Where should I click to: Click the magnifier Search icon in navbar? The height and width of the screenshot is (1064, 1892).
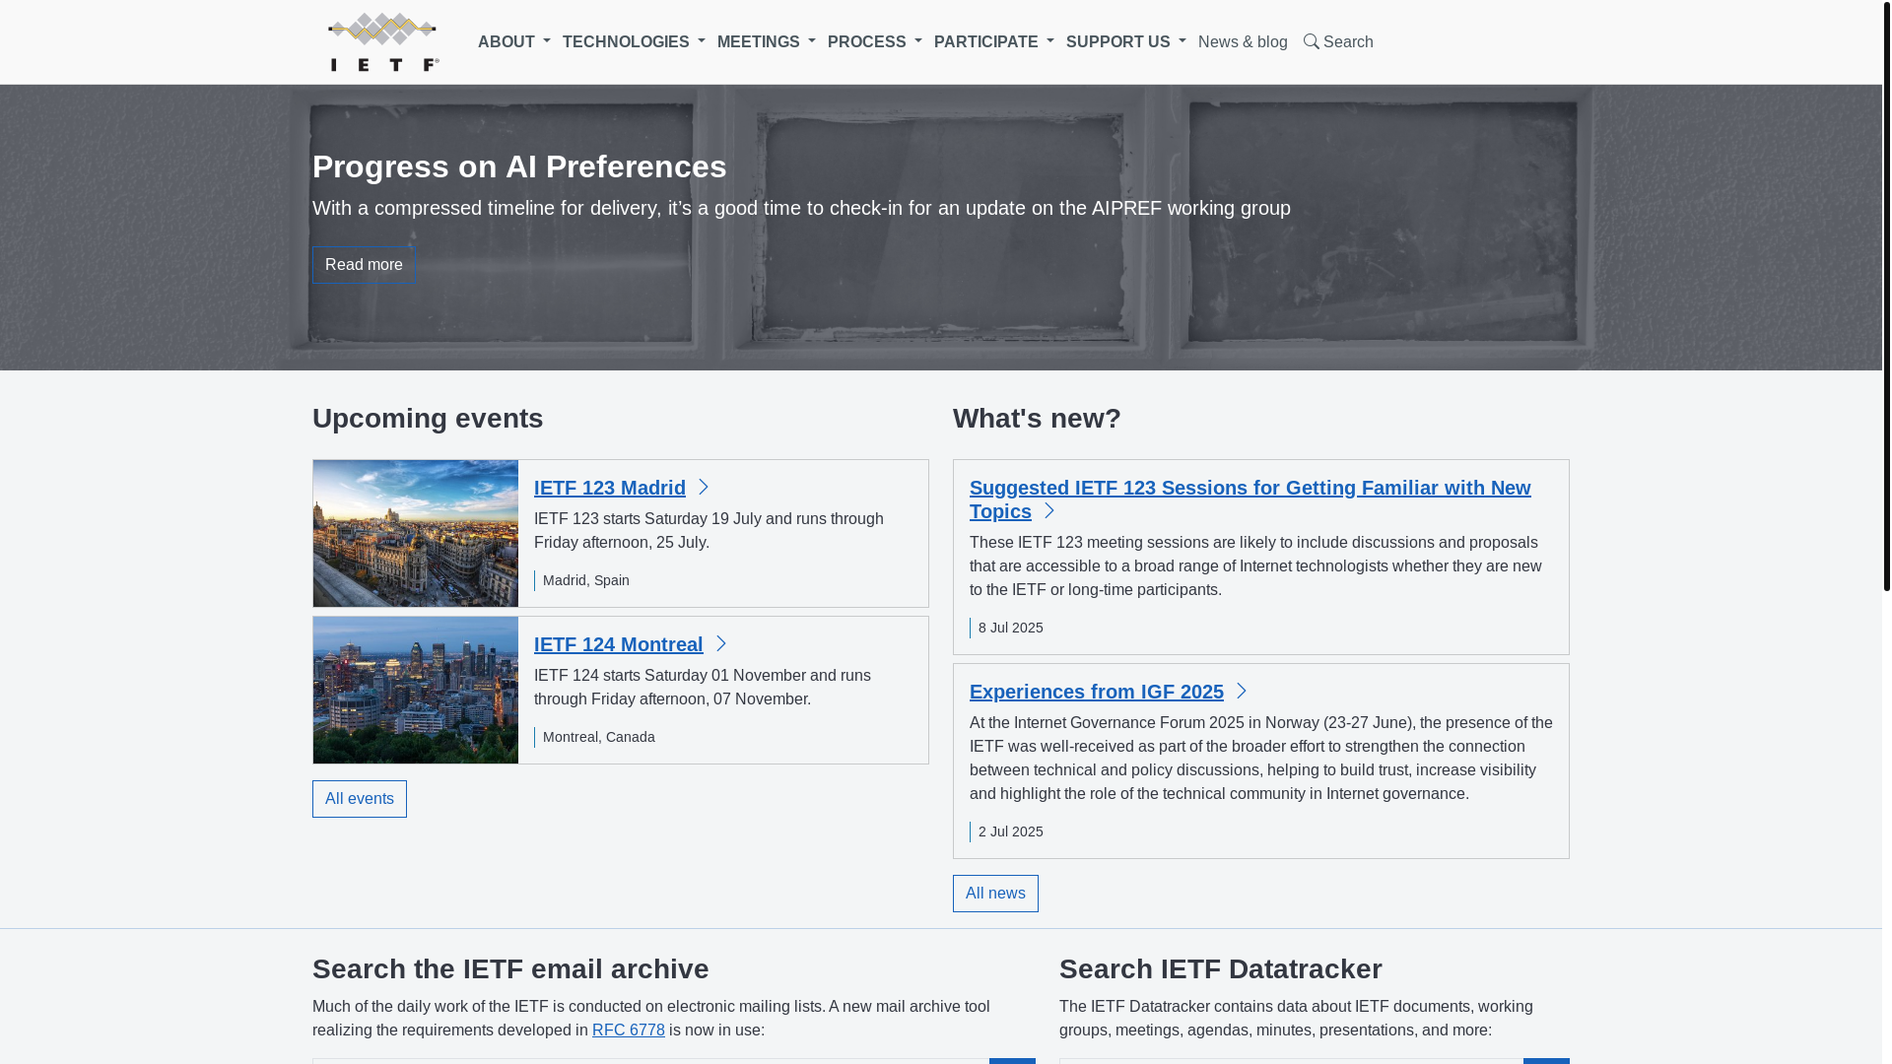(x=1311, y=41)
